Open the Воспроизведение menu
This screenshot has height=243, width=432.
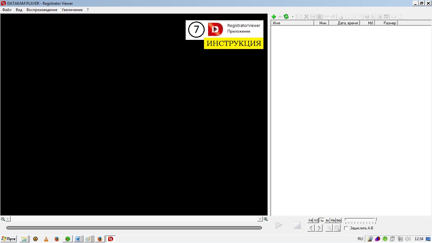[x=42, y=10]
